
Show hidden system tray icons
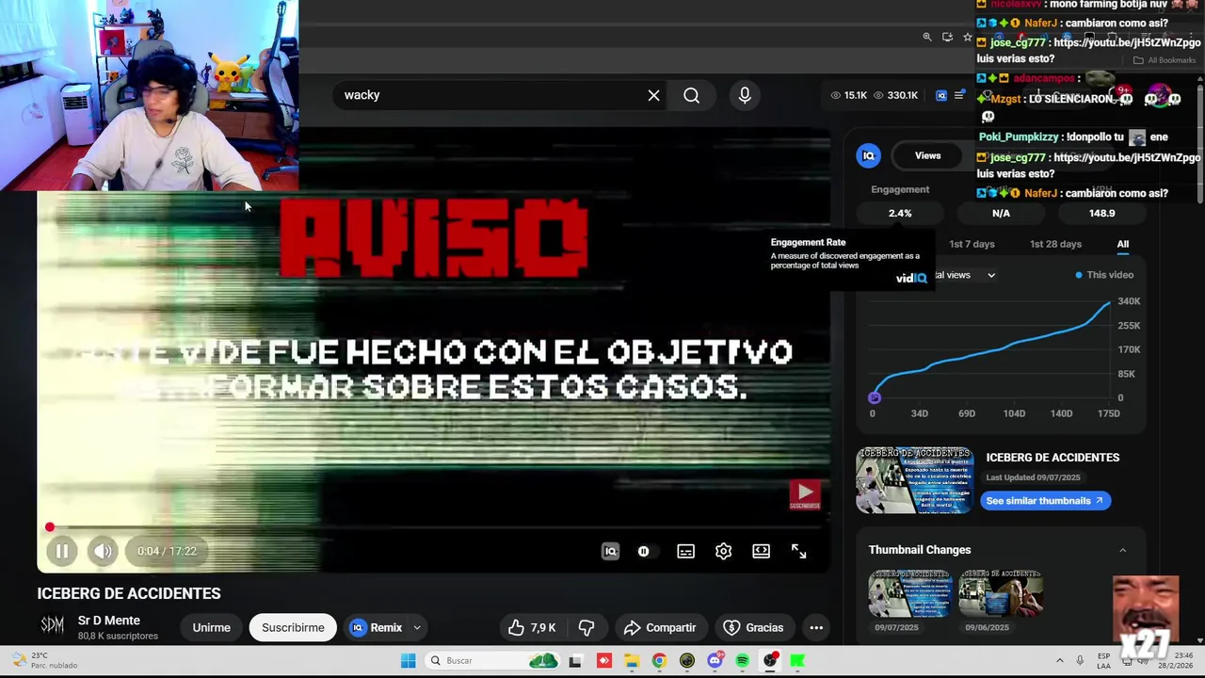[x=1059, y=661]
